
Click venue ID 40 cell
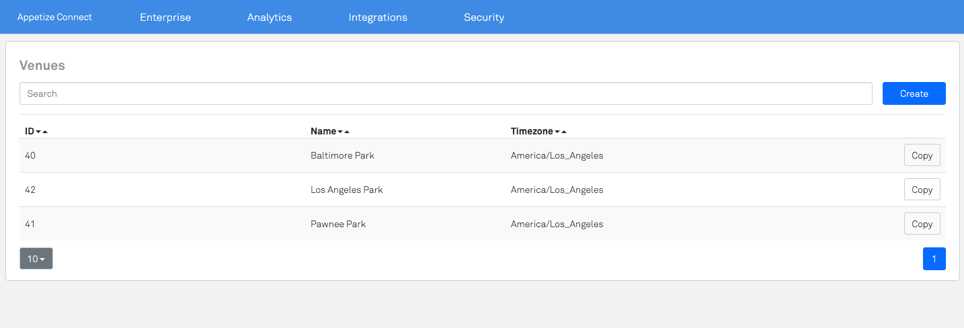[30, 155]
